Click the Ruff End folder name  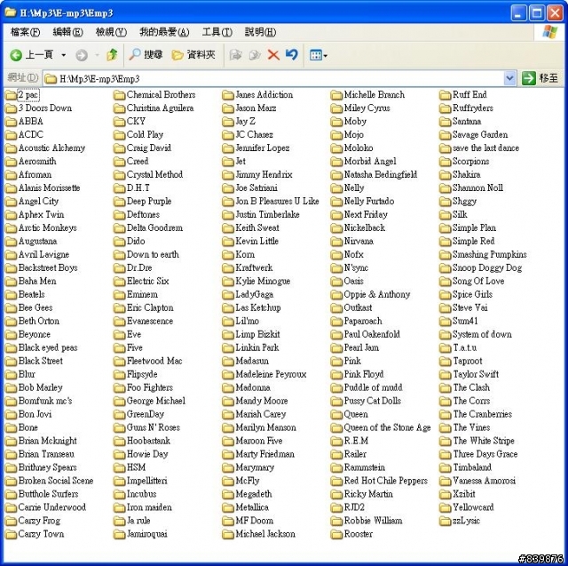pyautogui.click(x=469, y=95)
